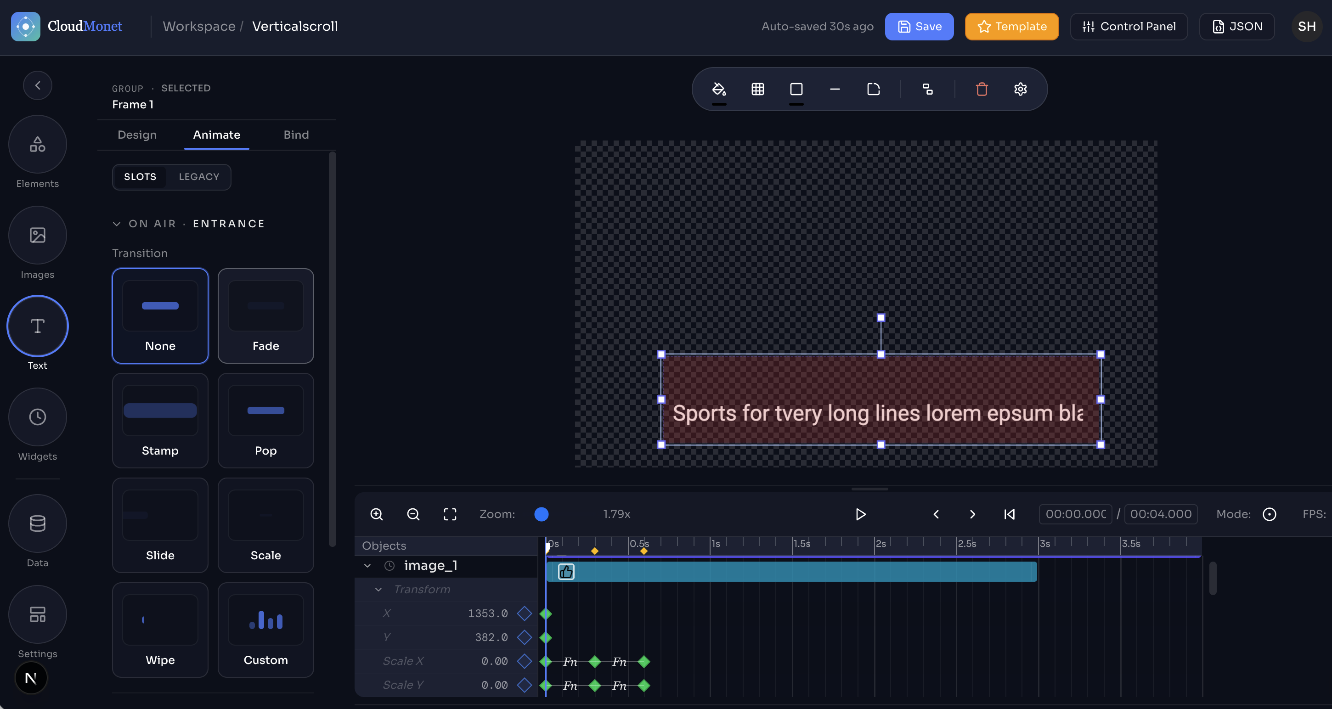Collapse the image_1 object row
Viewport: 1332px width, 709px height.
point(367,566)
